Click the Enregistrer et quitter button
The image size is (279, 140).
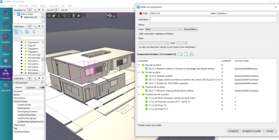tap(252, 131)
